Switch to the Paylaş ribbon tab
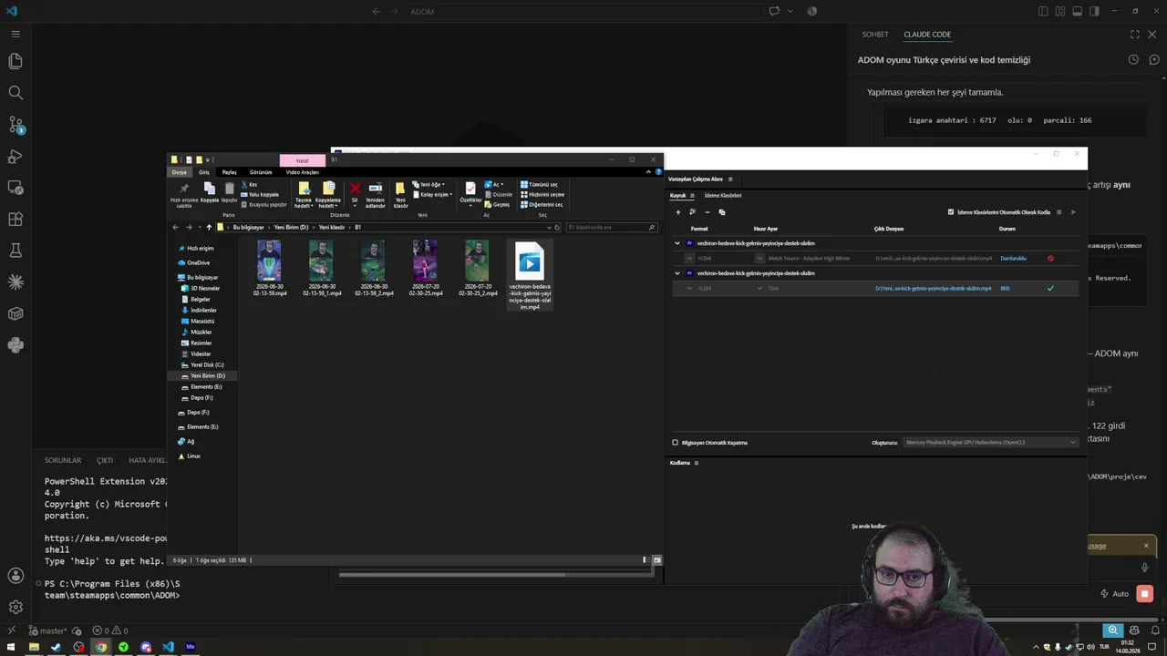1167x656 pixels. [230, 172]
